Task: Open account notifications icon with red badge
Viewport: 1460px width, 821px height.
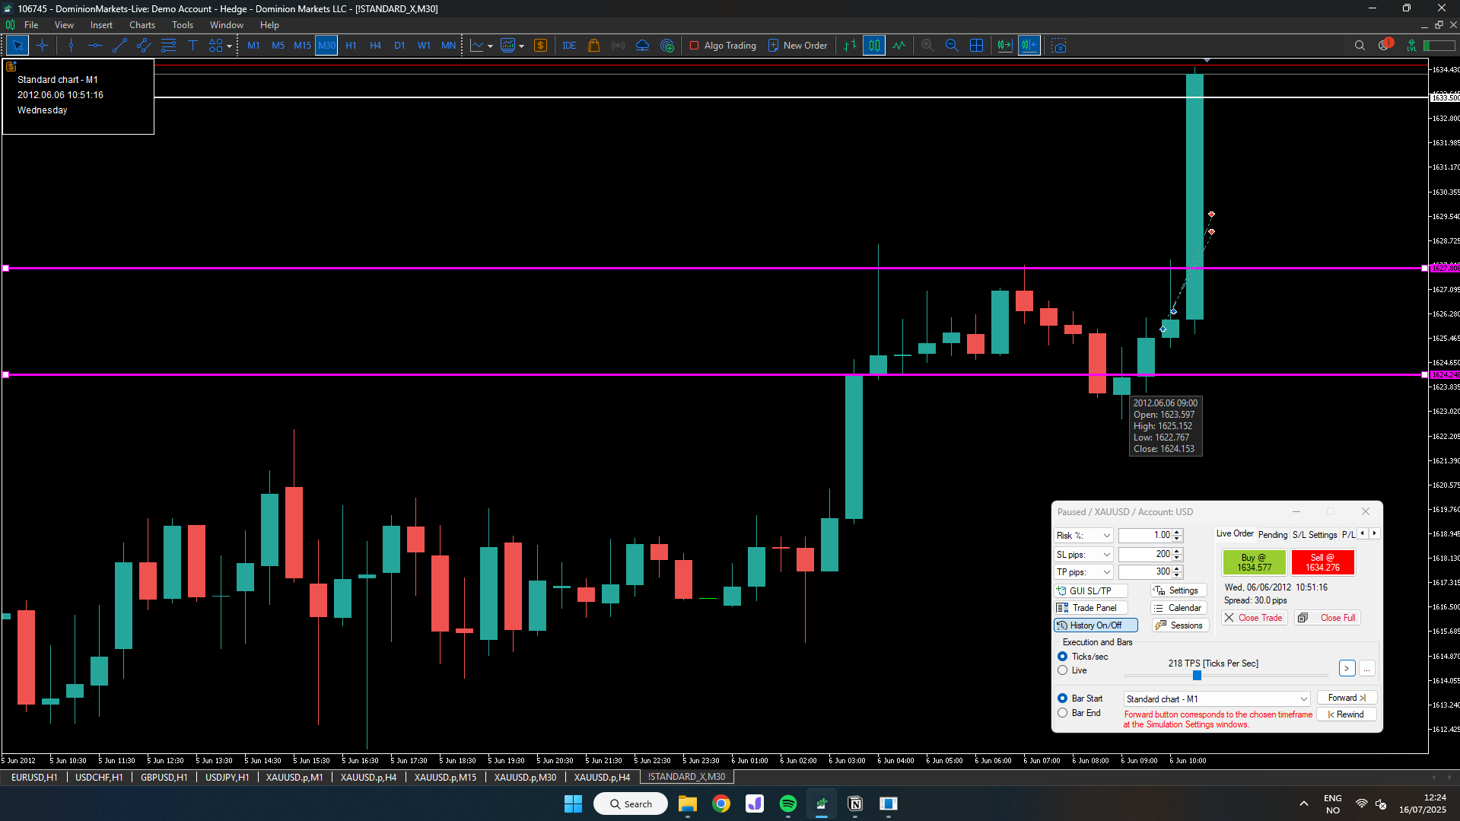Action: (1385, 45)
